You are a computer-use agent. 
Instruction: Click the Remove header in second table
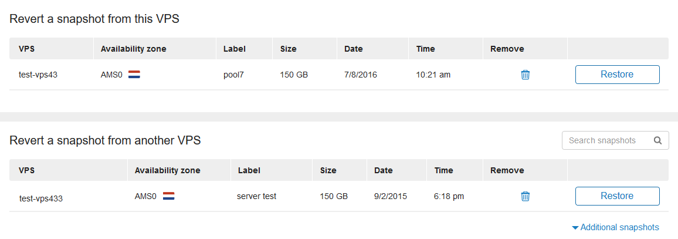pyautogui.click(x=507, y=171)
